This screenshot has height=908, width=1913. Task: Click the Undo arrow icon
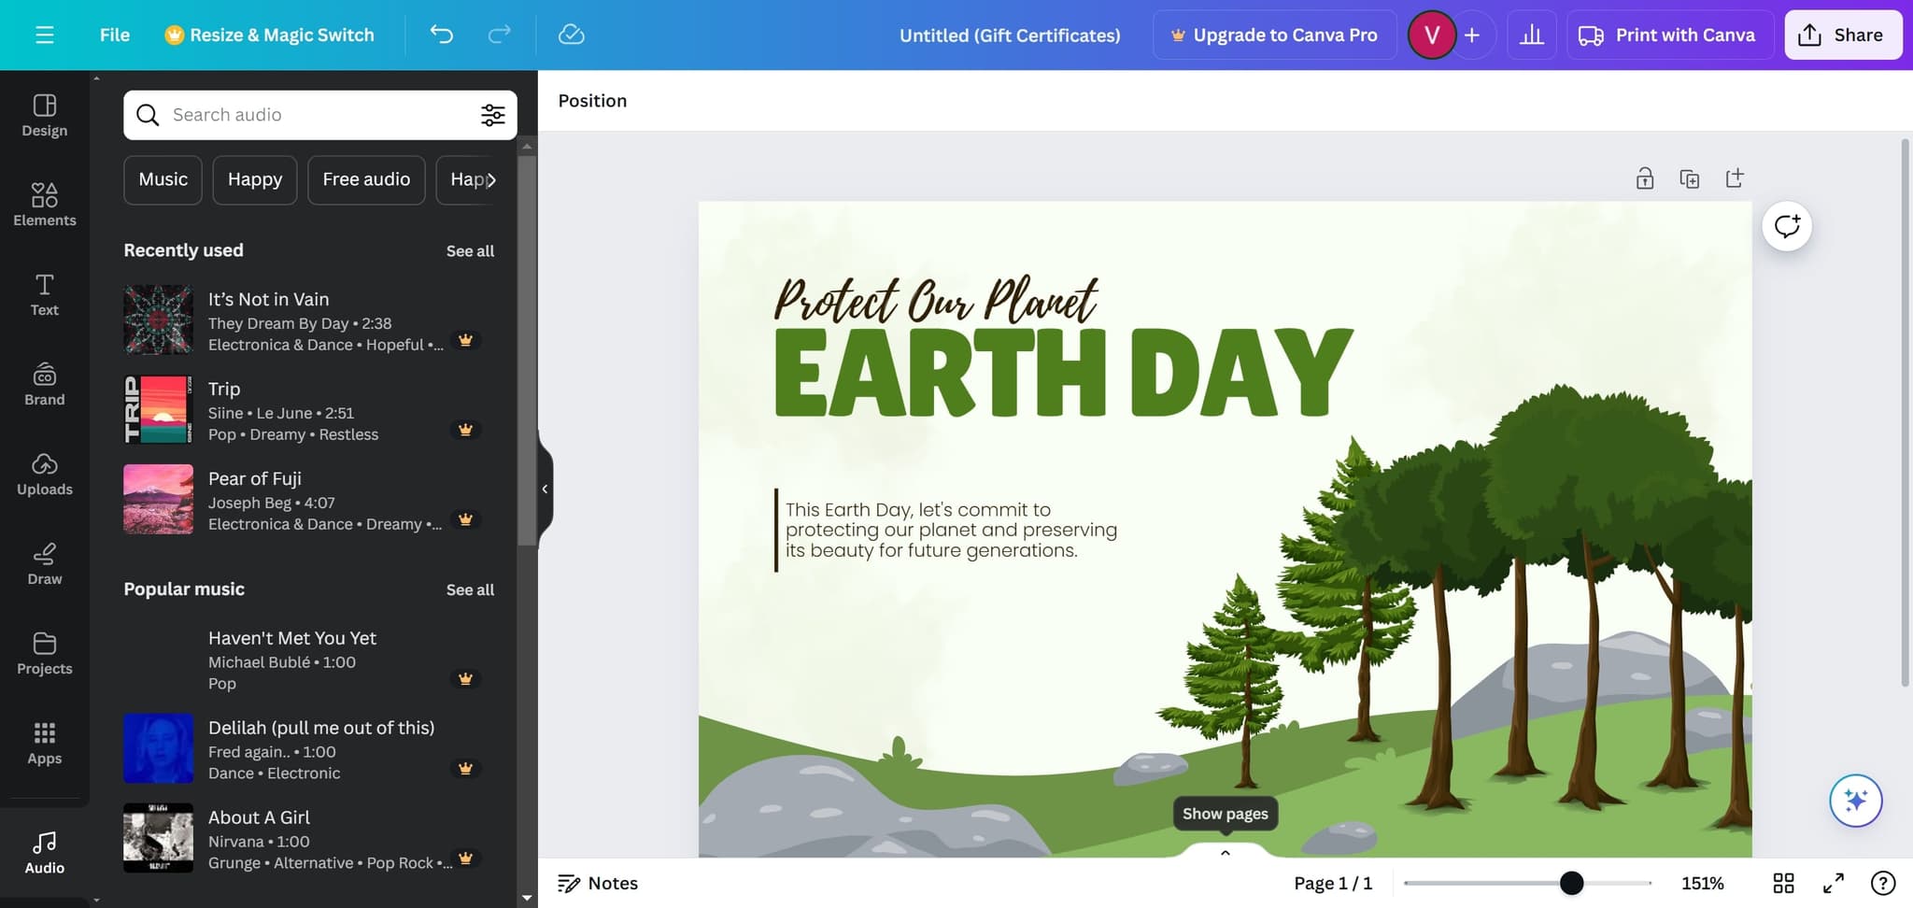(x=441, y=35)
